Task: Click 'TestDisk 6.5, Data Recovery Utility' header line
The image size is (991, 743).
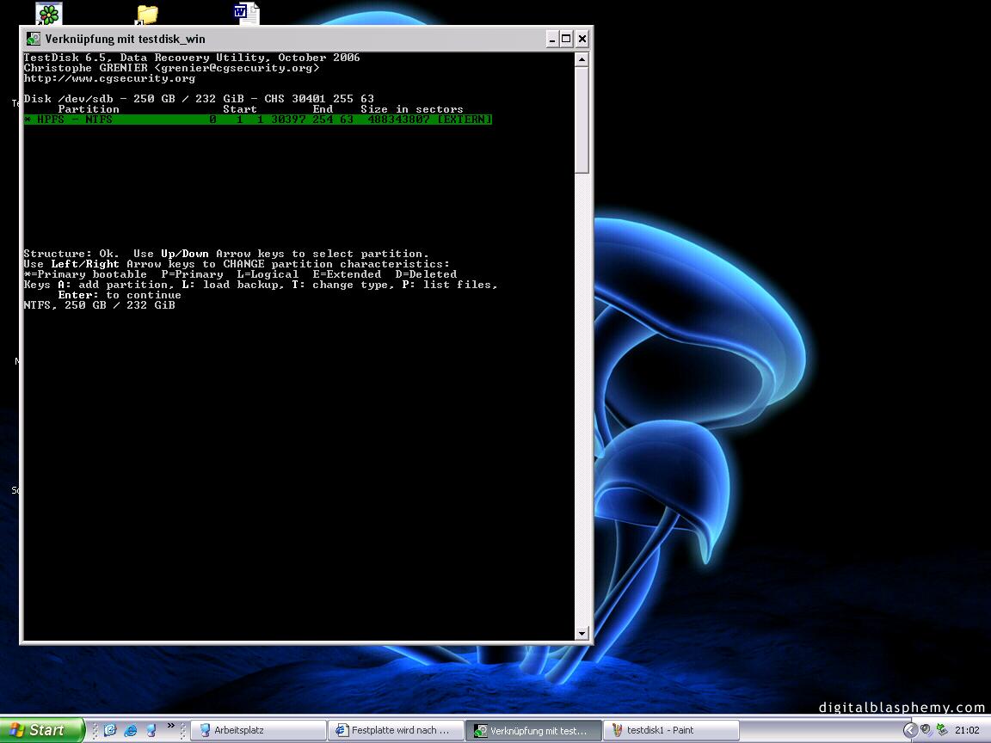Action: (x=192, y=58)
